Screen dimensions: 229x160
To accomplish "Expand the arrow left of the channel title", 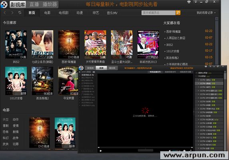I will coord(80,72).
